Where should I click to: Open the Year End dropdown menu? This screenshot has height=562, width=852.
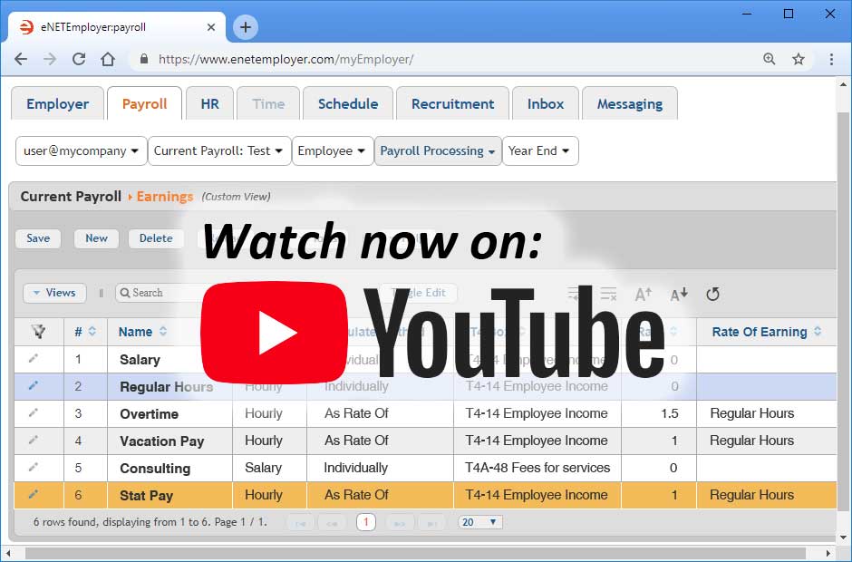(539, 151)
